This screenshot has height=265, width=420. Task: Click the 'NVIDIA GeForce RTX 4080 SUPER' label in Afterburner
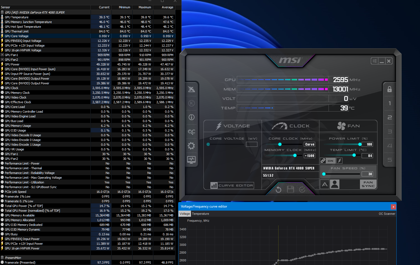pos(289,168)
